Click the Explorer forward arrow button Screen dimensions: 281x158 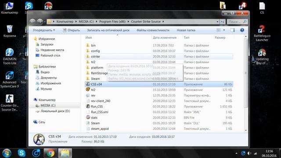tap(40, 22)
